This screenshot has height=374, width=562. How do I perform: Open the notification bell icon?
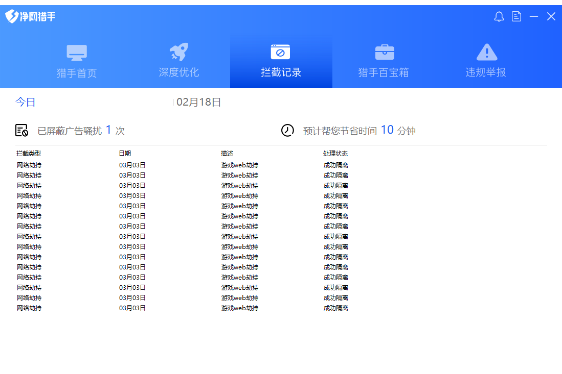pyautogui.click(x=499, y=16)
